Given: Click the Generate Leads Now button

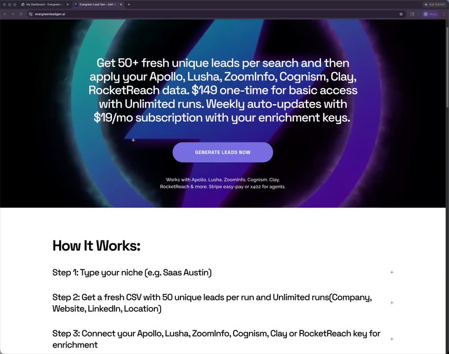Looking at the screenshot, I should tap(223, 152).
